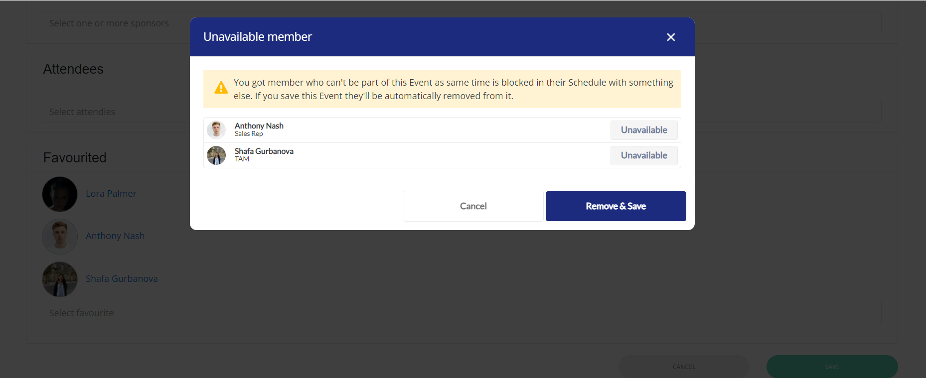Click Anthony Nash's avatar in the dialog

(x=216, y=129)
